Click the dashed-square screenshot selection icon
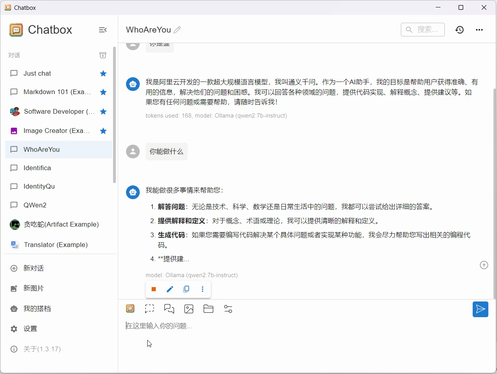This screenshot has width=497, height=374. (x=150, y=309)
